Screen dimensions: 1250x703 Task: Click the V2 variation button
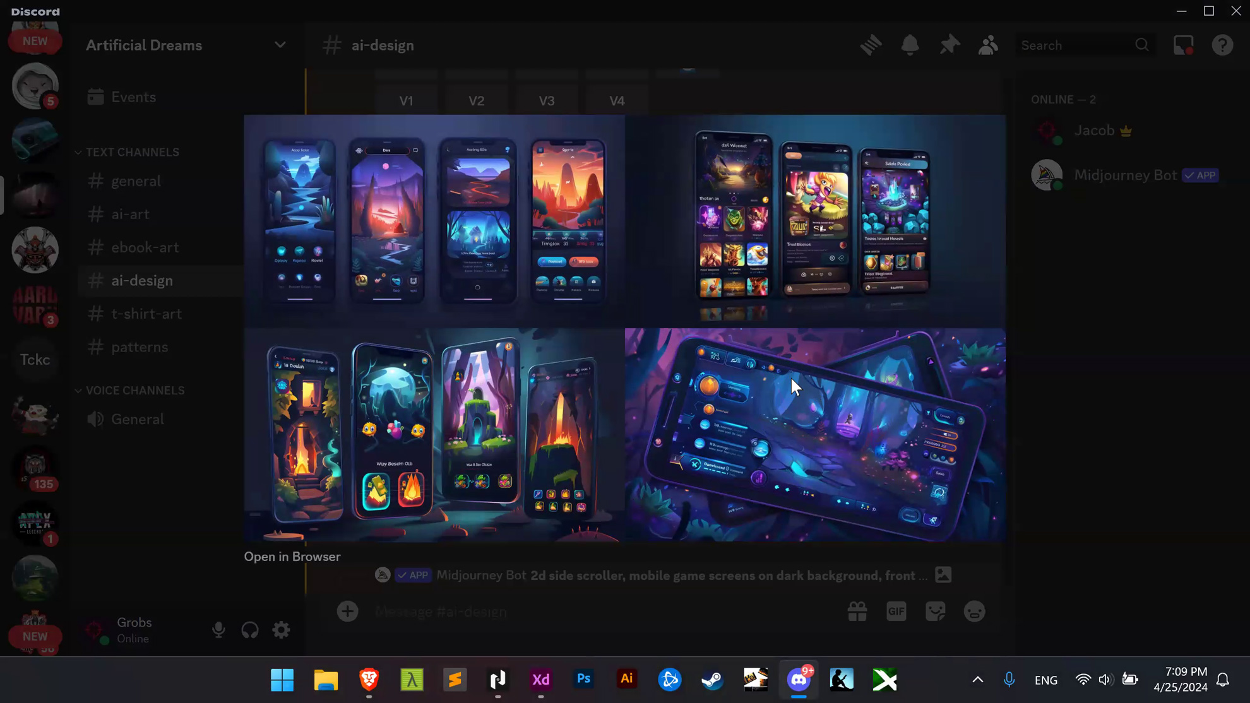click(x=477, y=100)
